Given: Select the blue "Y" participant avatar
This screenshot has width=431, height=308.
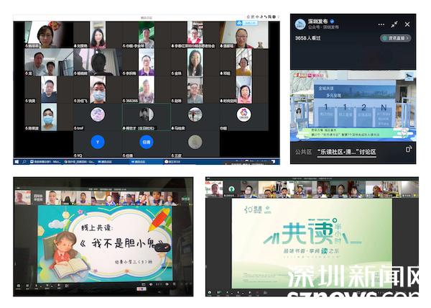Looking at the screenshot, I should click(97, 142).
